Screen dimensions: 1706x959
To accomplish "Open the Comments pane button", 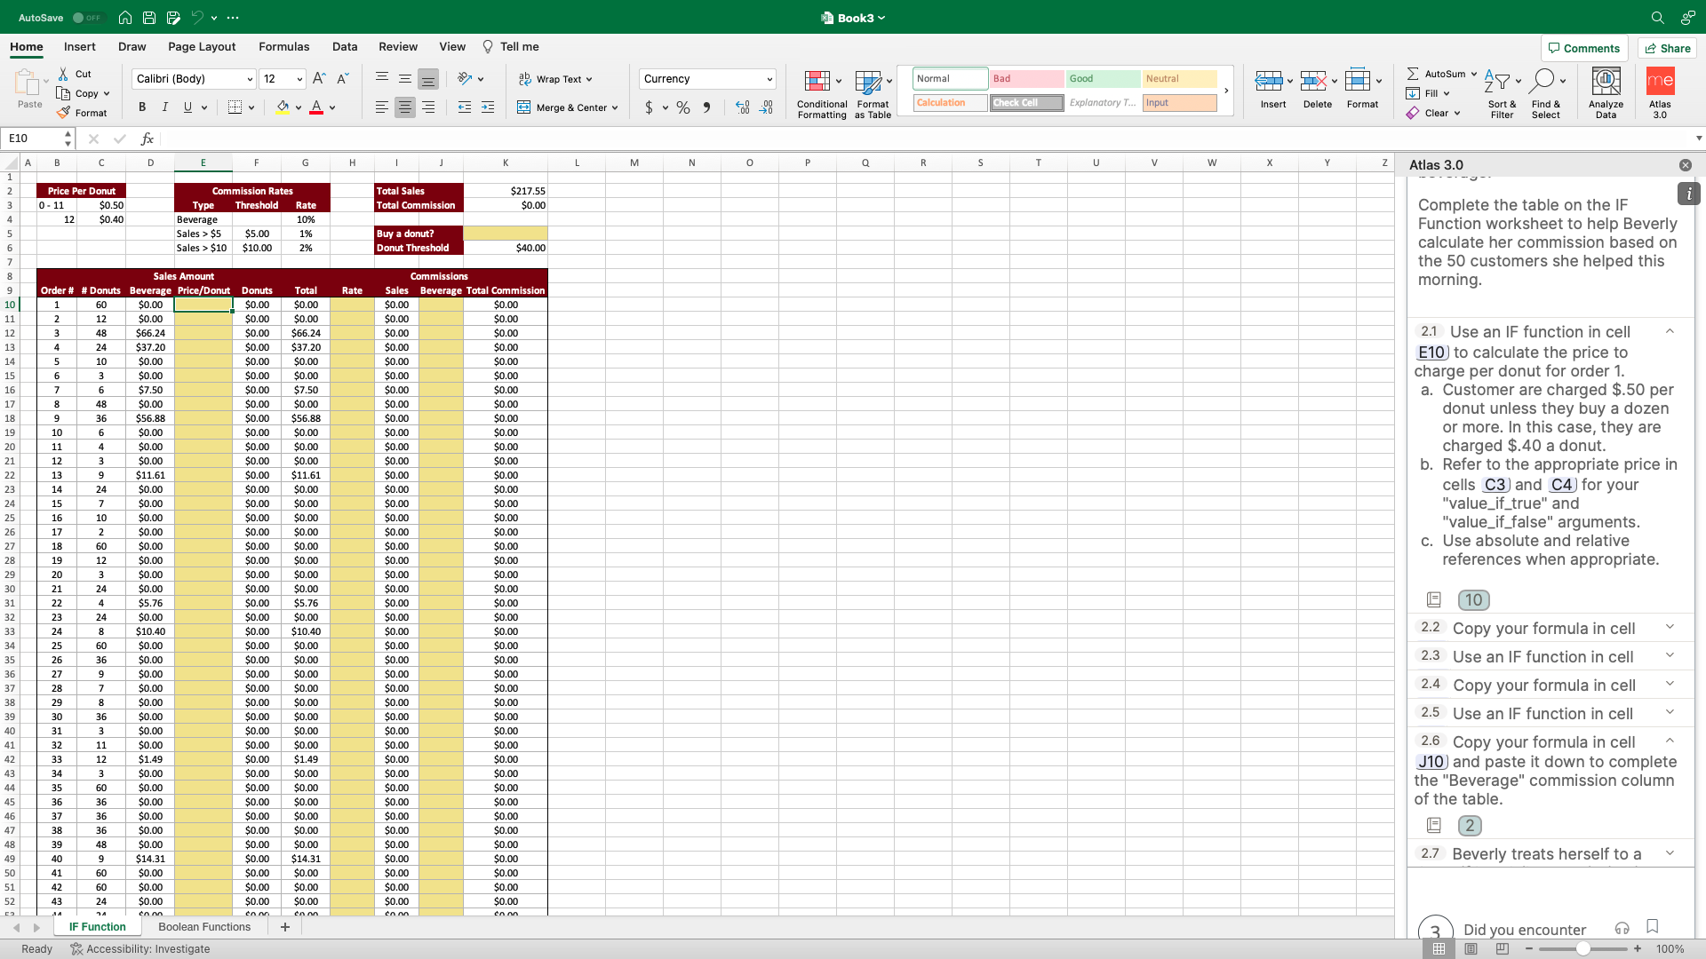I will (x=1583, y=48).
